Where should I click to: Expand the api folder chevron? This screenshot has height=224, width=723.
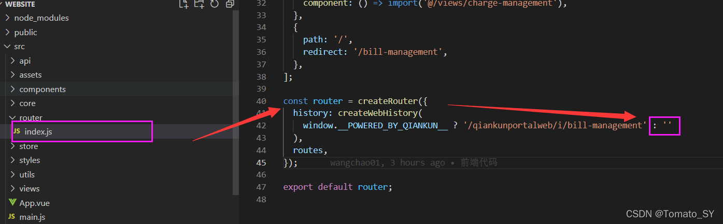point(12,61)
